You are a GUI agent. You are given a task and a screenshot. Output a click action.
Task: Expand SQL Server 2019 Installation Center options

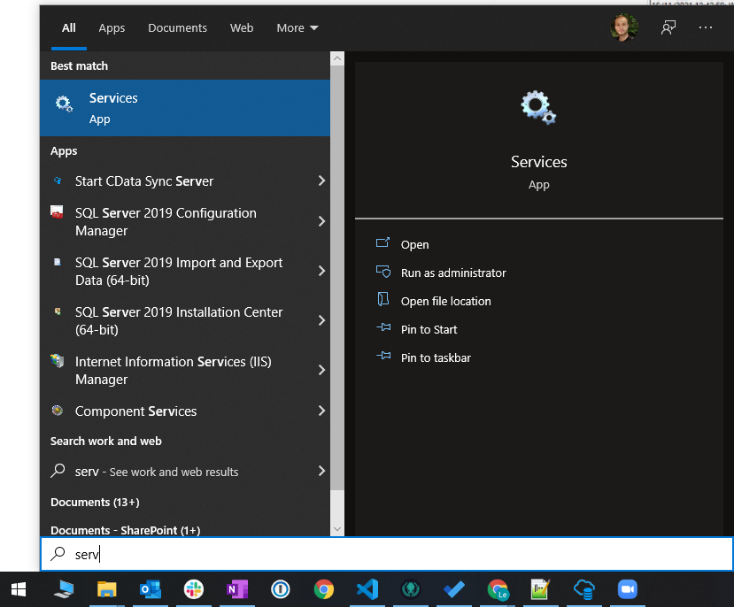tap(321, 320)
